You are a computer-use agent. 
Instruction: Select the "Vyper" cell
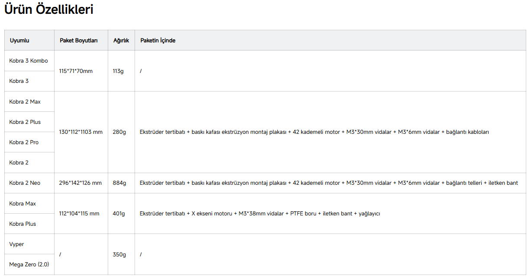pyautogui.click(x=17, y=244)
